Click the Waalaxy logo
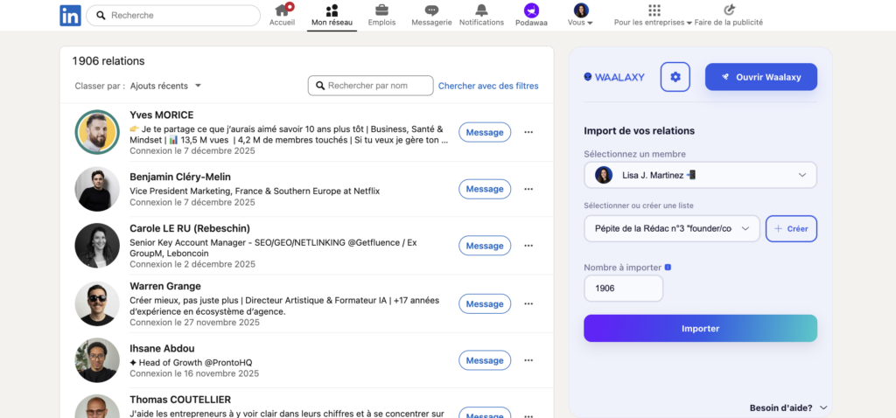This screenshot has width=896, height=418. pyautogui.click(x=614, y=77)
